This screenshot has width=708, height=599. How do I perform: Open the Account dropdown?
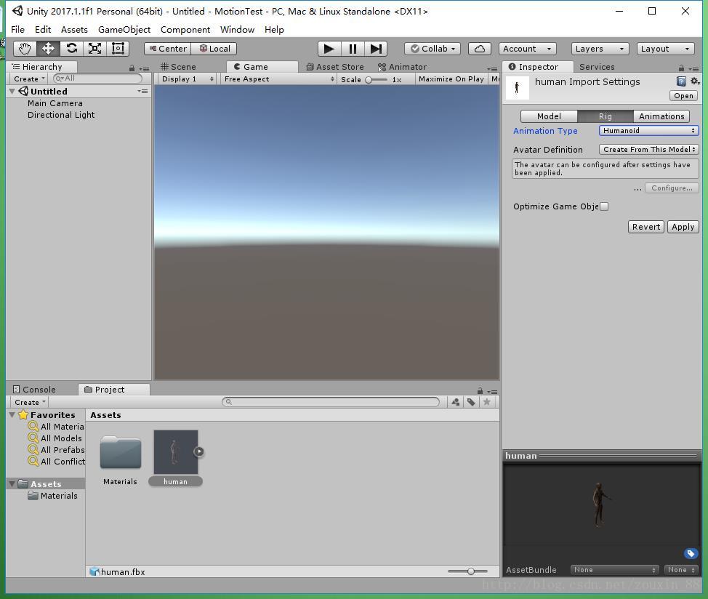[528, 49]
